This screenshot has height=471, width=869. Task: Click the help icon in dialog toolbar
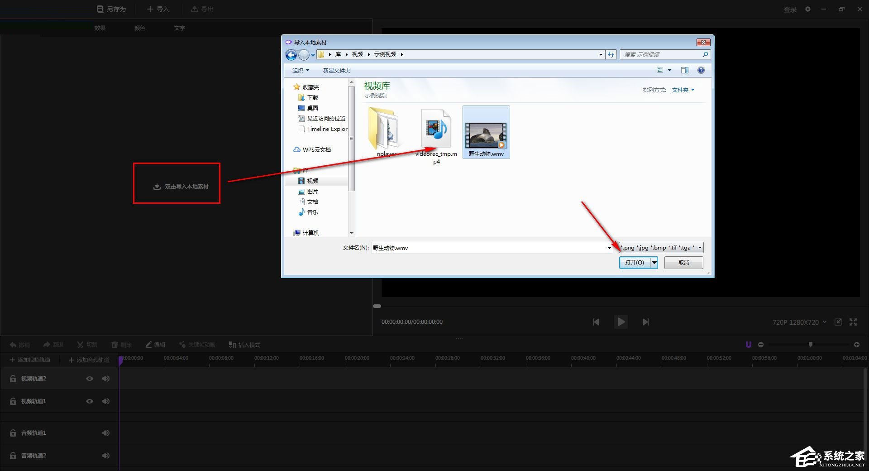pos(701,70)
